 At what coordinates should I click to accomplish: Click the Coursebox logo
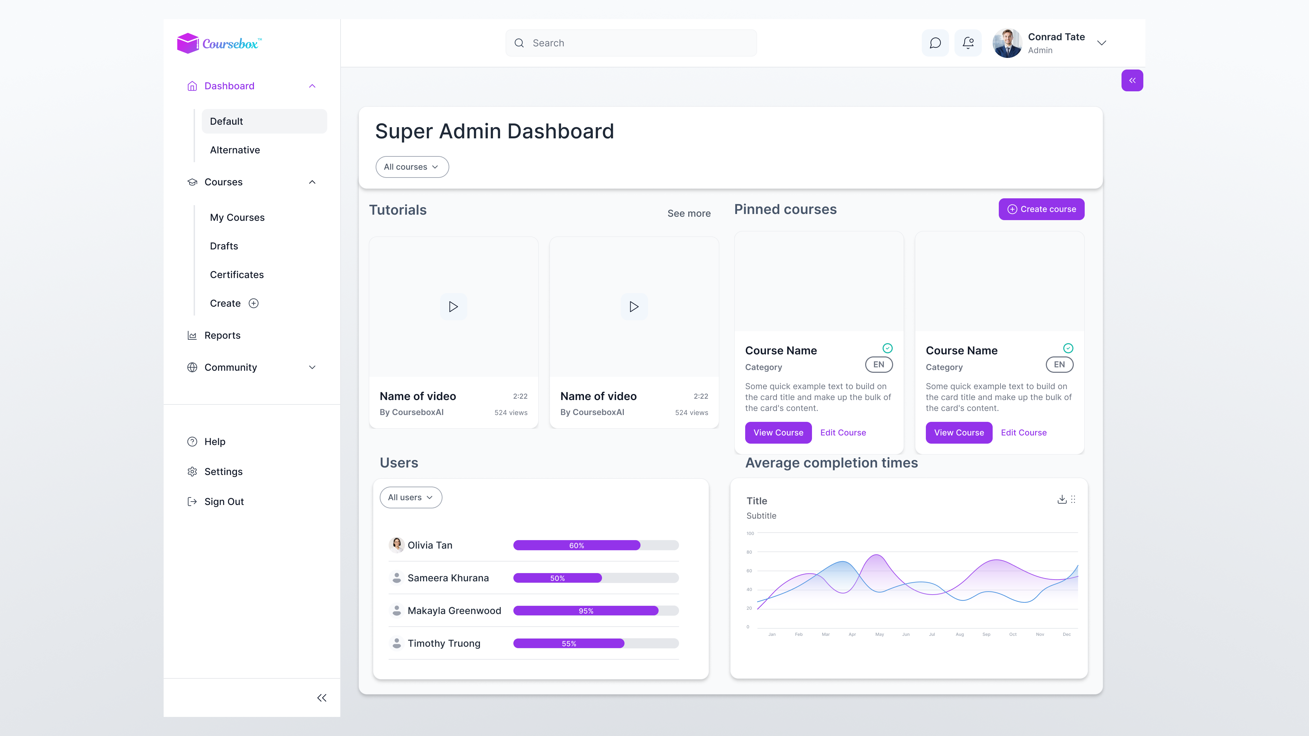pos(220,44)
